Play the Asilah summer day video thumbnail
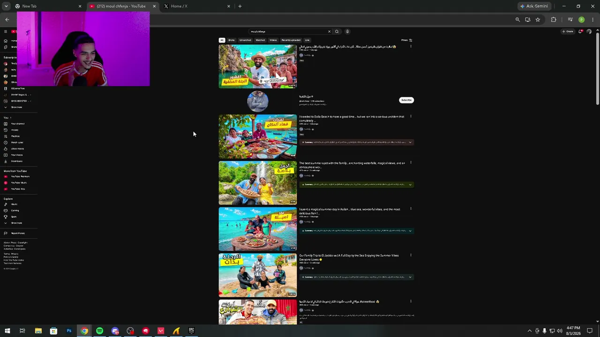 pyautogui.click(x=258, y=229)
